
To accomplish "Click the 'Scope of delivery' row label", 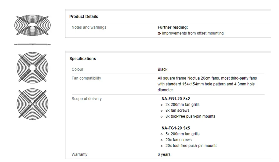I will (x=87, y=99).
